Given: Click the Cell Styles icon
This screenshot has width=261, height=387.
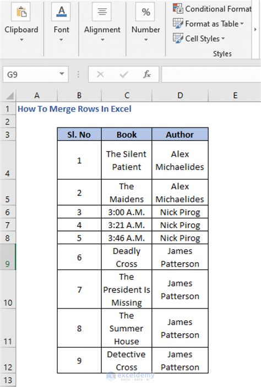Looking at the screenshot, I should point(178,38).
